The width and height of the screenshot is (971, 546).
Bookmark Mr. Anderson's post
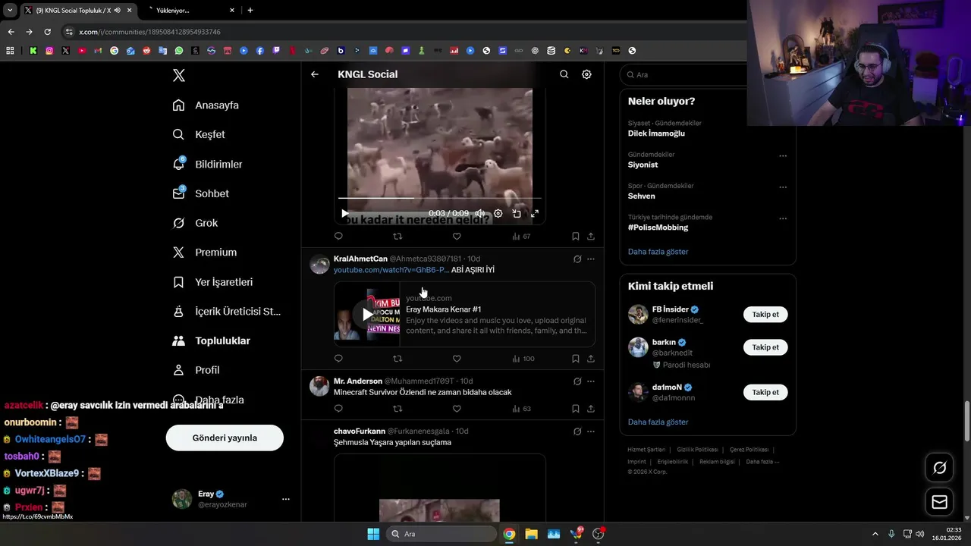click(575, 409)
